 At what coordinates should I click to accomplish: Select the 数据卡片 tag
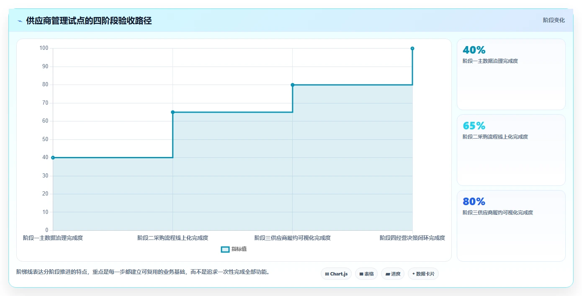click(x=423, y=274)
